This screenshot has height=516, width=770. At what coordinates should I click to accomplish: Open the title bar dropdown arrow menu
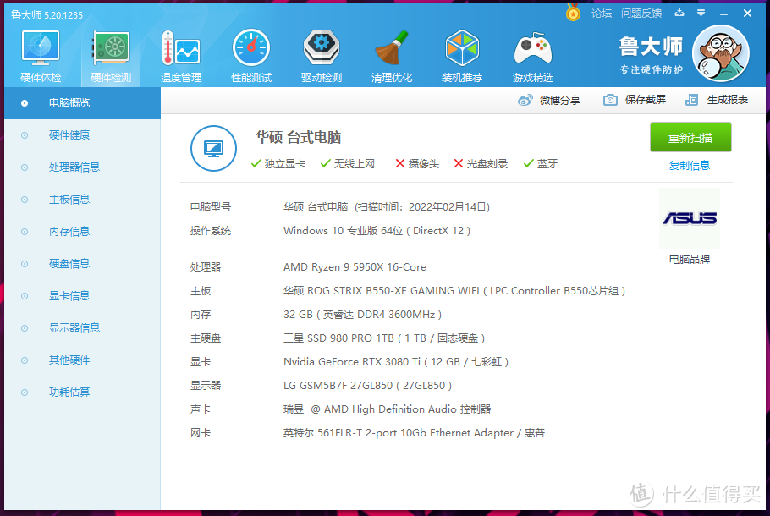click(701, 13)
